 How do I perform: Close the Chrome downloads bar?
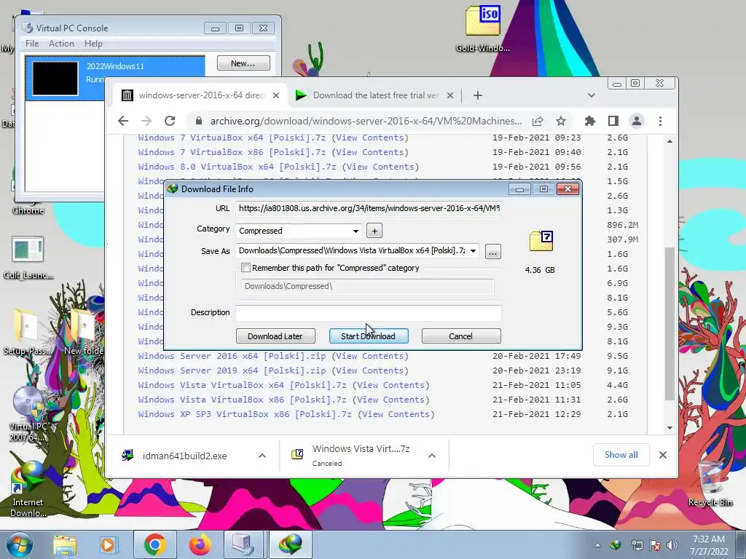(663, 455)
